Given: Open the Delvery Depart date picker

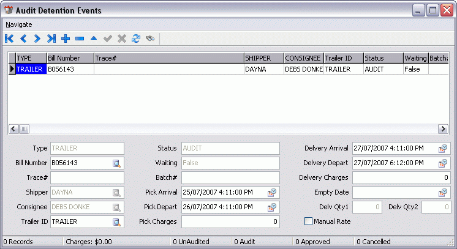Looking at the screenshot, I should tap(443, 163).
